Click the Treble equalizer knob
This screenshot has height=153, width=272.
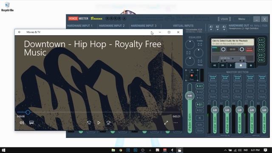[x=190, y=45]
